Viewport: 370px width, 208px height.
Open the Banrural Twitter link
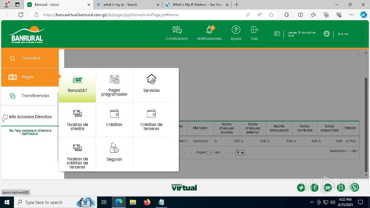[301, 188]
